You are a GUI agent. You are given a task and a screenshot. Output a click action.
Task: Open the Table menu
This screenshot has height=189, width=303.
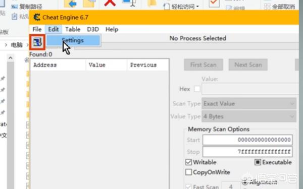click(73, 29)
